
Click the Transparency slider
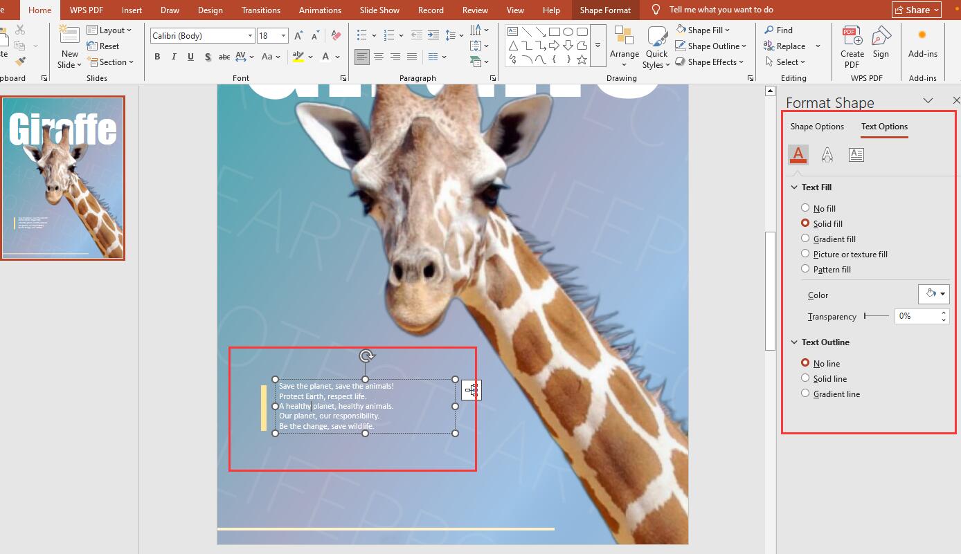876,316
